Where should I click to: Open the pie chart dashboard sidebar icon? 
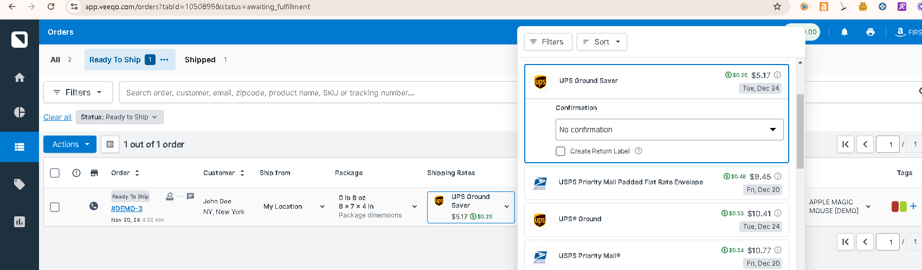click(20, 112)
